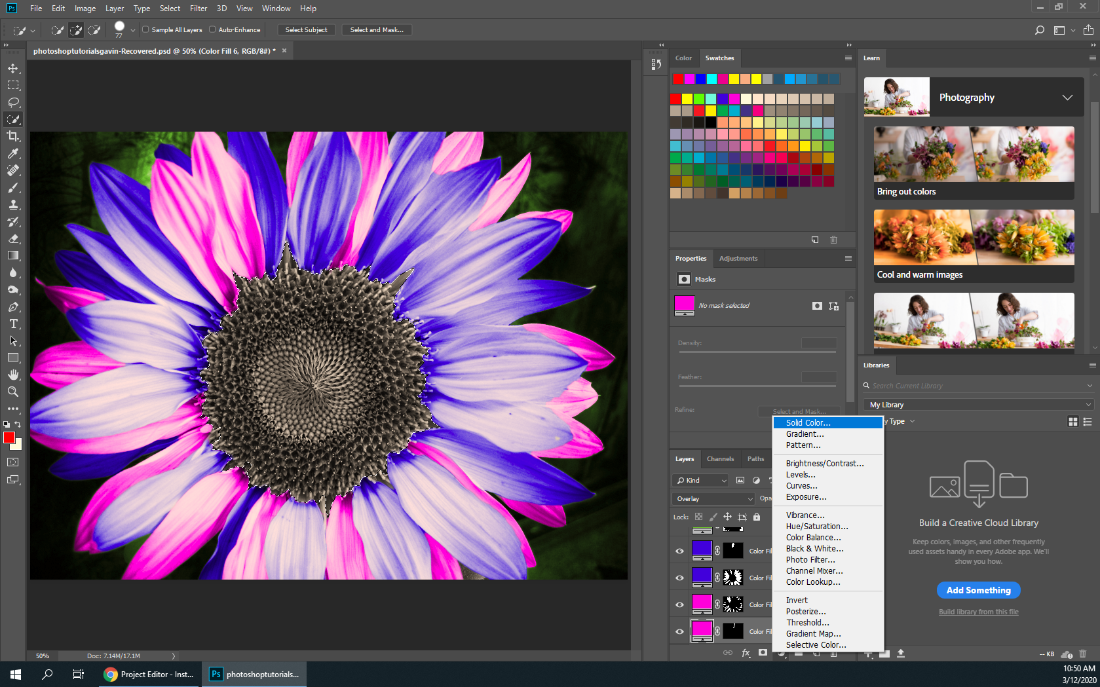This screenshot has width=1100, height=687.
Task: Select the Blur tool
Action: click(13, 272)
